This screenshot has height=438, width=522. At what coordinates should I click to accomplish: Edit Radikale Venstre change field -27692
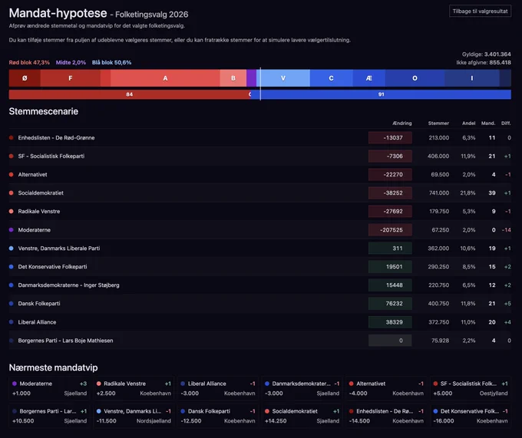tap(390, 211)
